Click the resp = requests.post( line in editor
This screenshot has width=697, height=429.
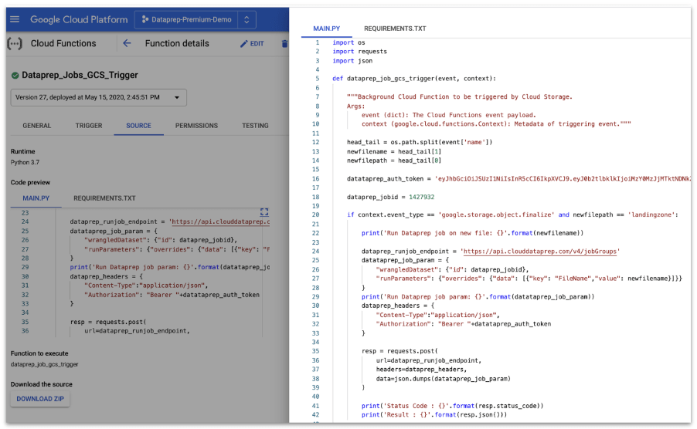399,351
